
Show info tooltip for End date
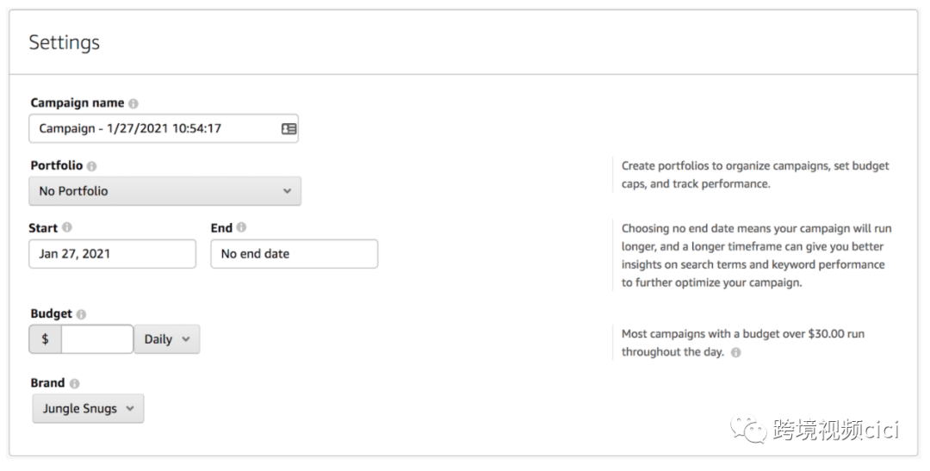point(241,228)
